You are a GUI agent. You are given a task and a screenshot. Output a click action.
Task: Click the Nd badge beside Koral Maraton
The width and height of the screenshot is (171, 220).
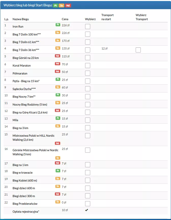point(57,64)
